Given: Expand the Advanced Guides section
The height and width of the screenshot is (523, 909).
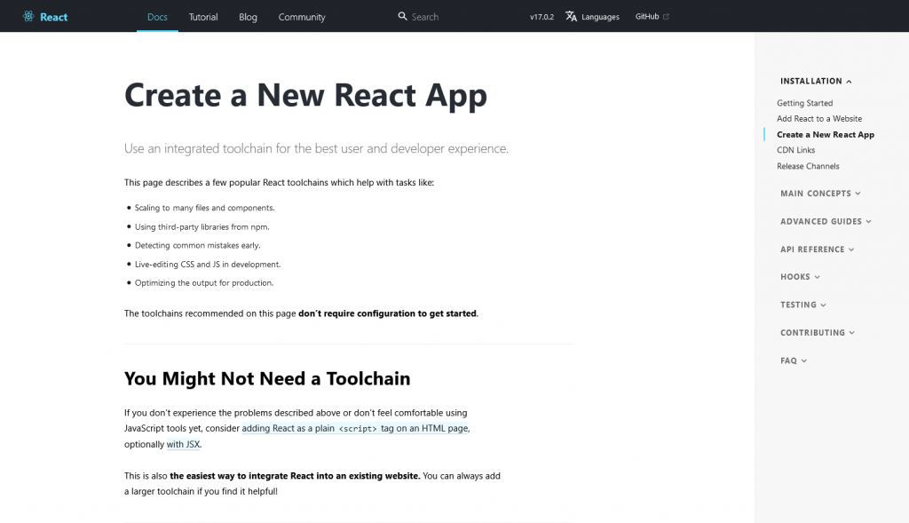Looking at the screenshot, I should pos(826,221).
